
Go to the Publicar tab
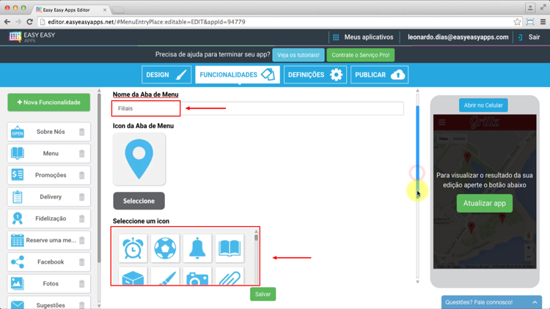[x=379, y=75]
